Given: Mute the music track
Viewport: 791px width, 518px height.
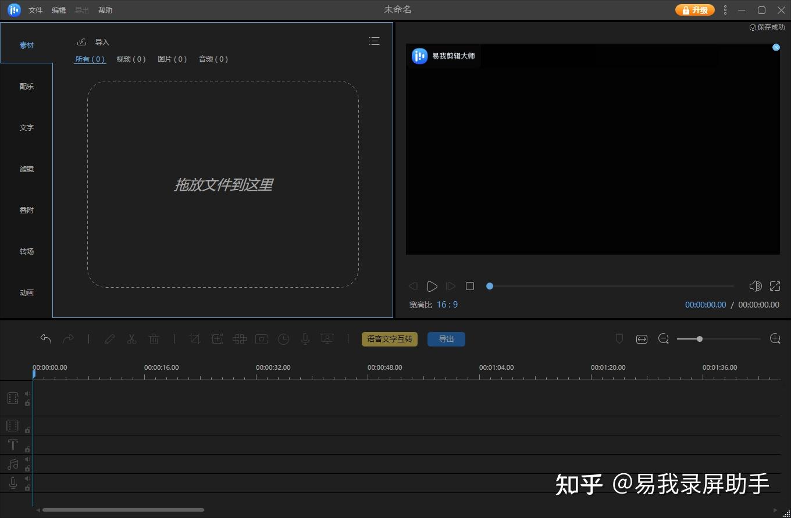Looking at the screenshot, I should 27,459.
